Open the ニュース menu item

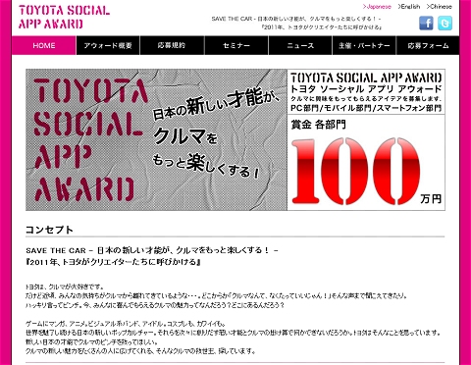(x=300, y=45)
